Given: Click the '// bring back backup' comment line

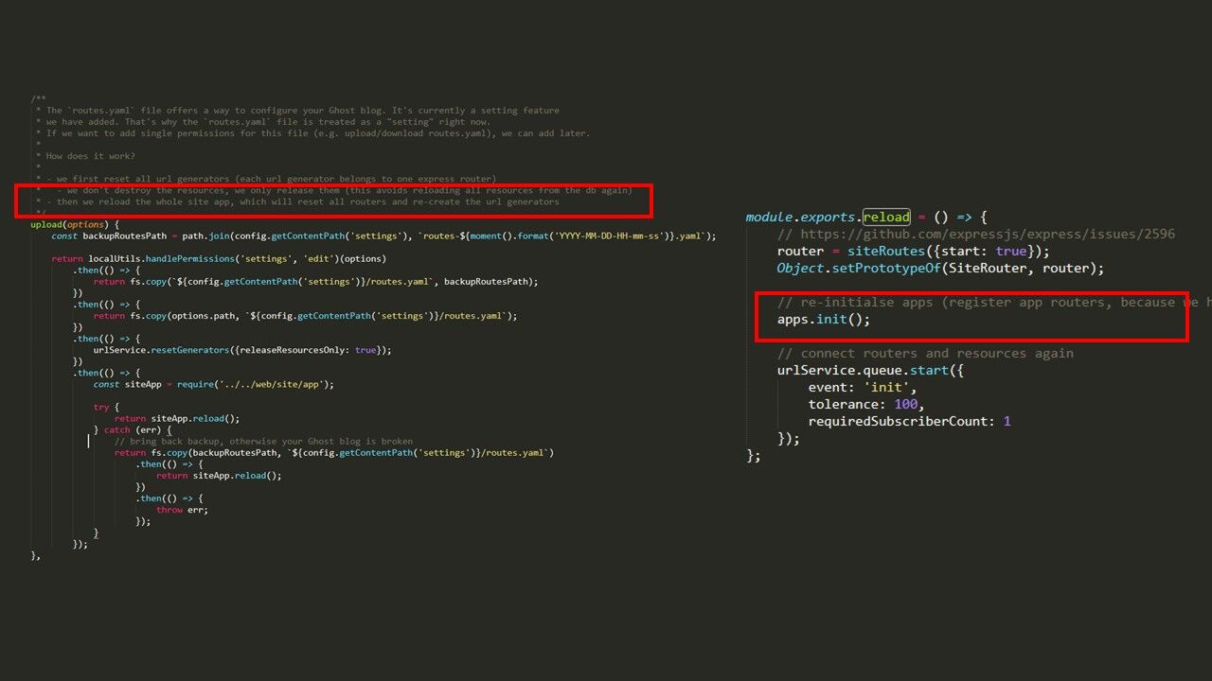Looking at the screenshot, I should [263, 441].
